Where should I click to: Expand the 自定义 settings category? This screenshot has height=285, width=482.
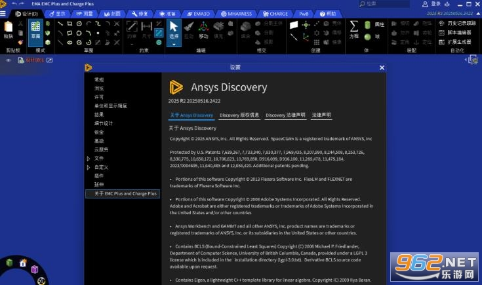[x=89, y=167]
